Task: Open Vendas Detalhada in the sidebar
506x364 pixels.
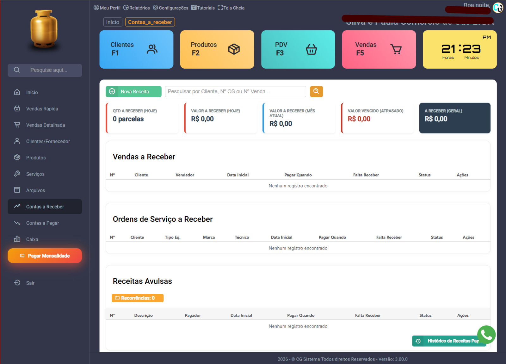Action: tap(45, 125)
